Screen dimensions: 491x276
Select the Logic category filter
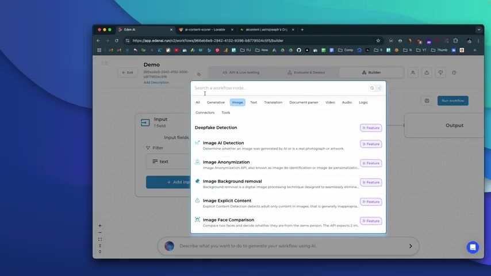tap(363, 102)
